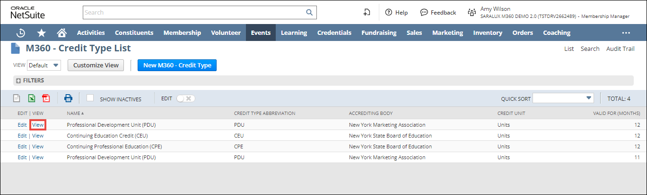This screenshot has width=647, height=195.
Task: Open the Create New icon beside Help
Action: point(367,13)
